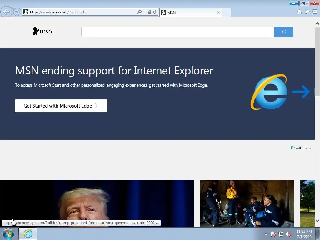The image size is (320, 240).
Task: Show hidden system tray icons
Action: coord(266,234)
